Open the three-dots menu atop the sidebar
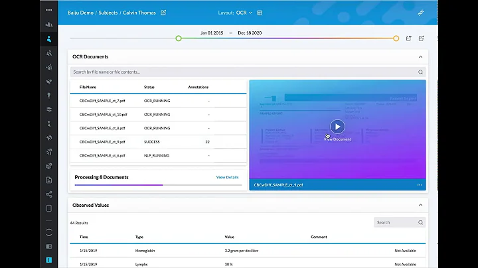The height and width of the screenshot is (268, 478). [x=48, y=10]
